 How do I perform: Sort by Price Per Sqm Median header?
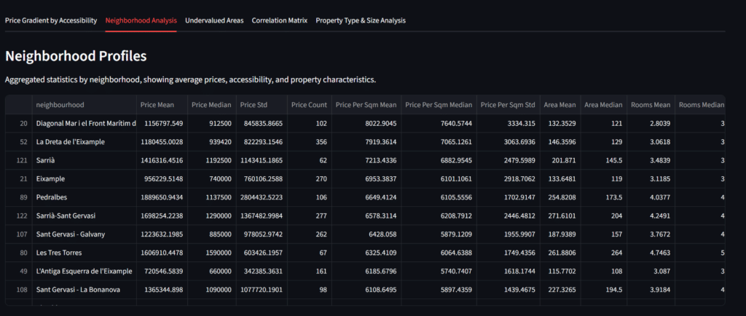point(437,105)
